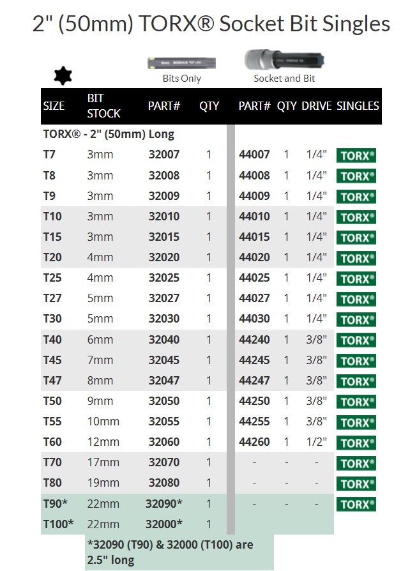Click bits-only part number 32007

pyautogui.click(x=164, y=155)
